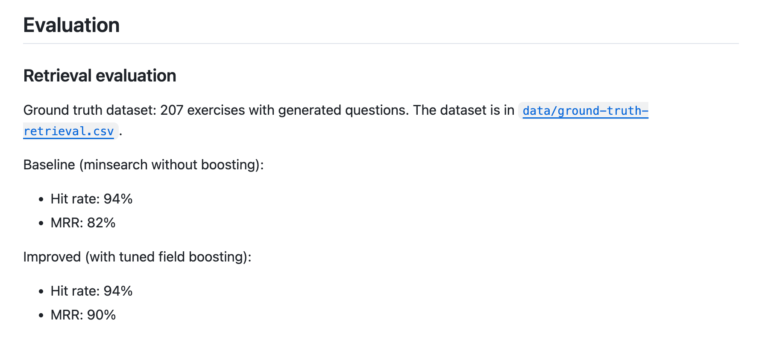The width and height of the screenshot is (762, 337).
Task: Open the retrieval.csv link on second line
Action: (x=69, y=131)
